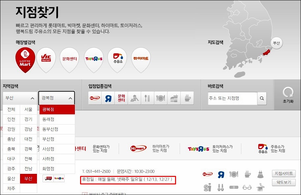
Task: Filter by plate food court icon
Action: coord(161,98)
